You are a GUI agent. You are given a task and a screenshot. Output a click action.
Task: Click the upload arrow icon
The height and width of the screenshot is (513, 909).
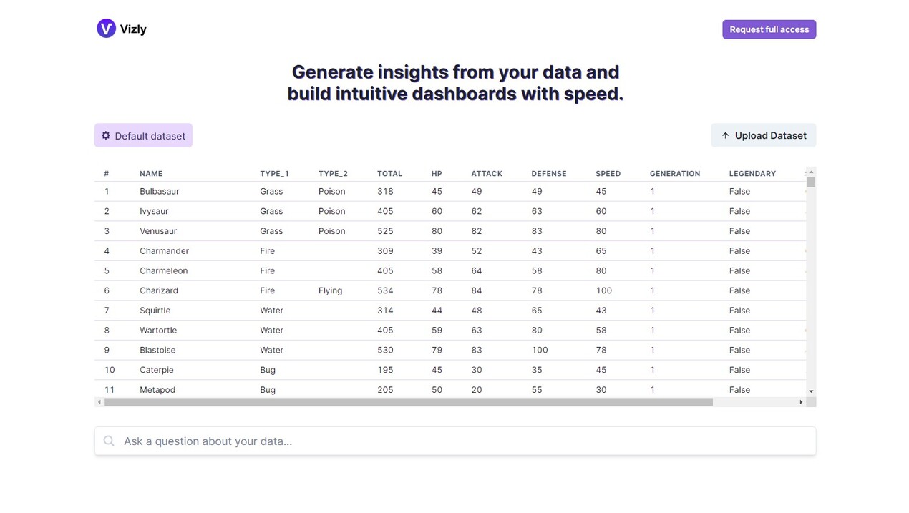(x=725, y=135)
